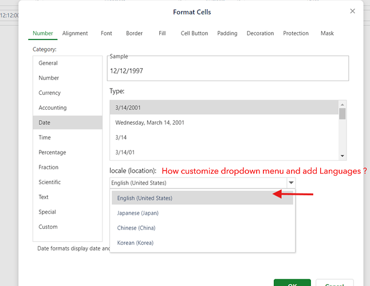This screenshot has height=286, width=370.
Task: Choose the Accounting category
Action: click(68, 108)
